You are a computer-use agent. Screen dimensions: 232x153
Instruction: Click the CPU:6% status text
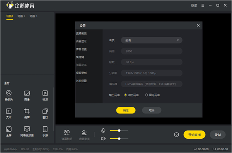point(58,149)
